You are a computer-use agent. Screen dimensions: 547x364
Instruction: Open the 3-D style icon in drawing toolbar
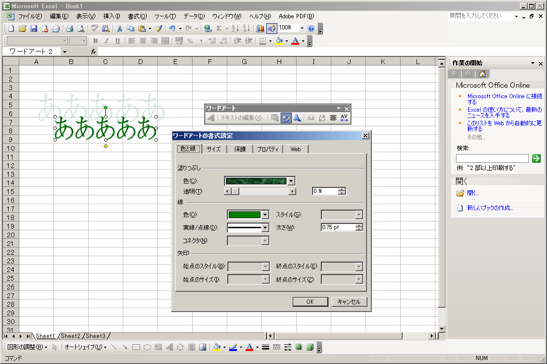click(310, 347)
